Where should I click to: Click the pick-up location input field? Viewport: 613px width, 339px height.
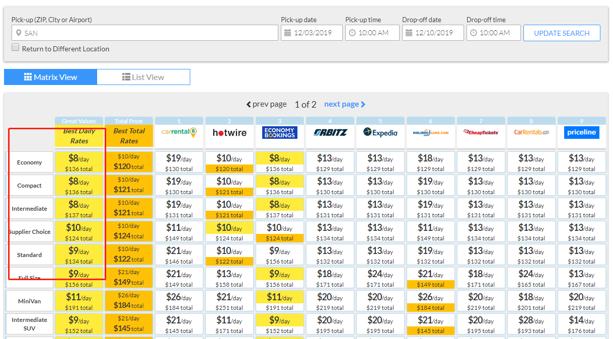[x=145, y=33]
